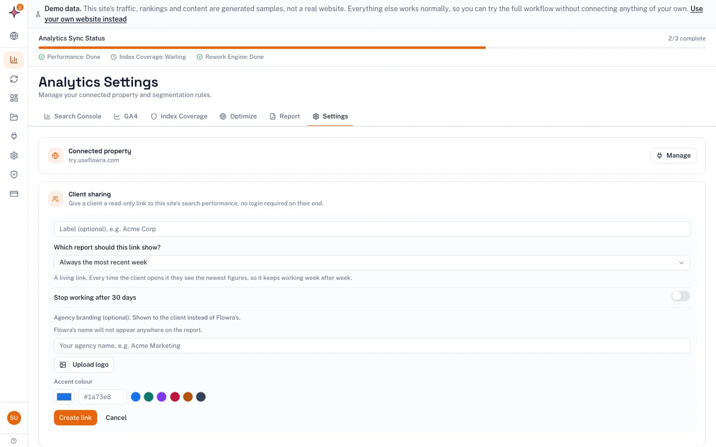Open the refresh arrows sidebar icon

pyautogui.click(x=14, y=79)
